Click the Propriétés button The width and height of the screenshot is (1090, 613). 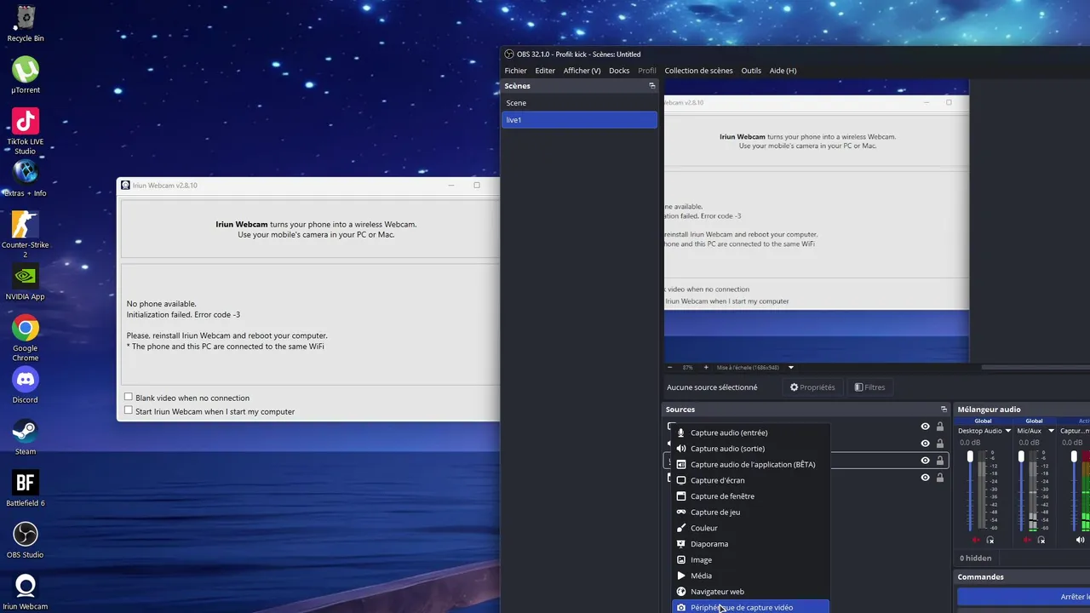pyautogui.click(x=812, y=387)
